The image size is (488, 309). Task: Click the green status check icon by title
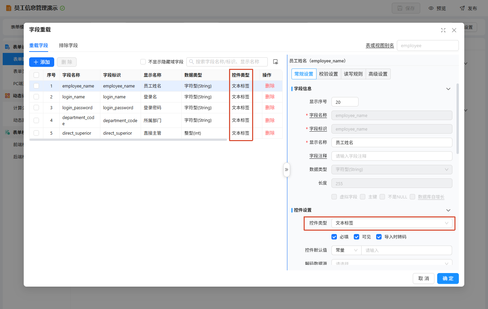(x=62, y=8)
